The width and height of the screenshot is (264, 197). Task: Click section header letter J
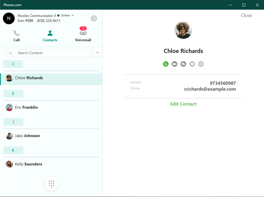(13, 122)
